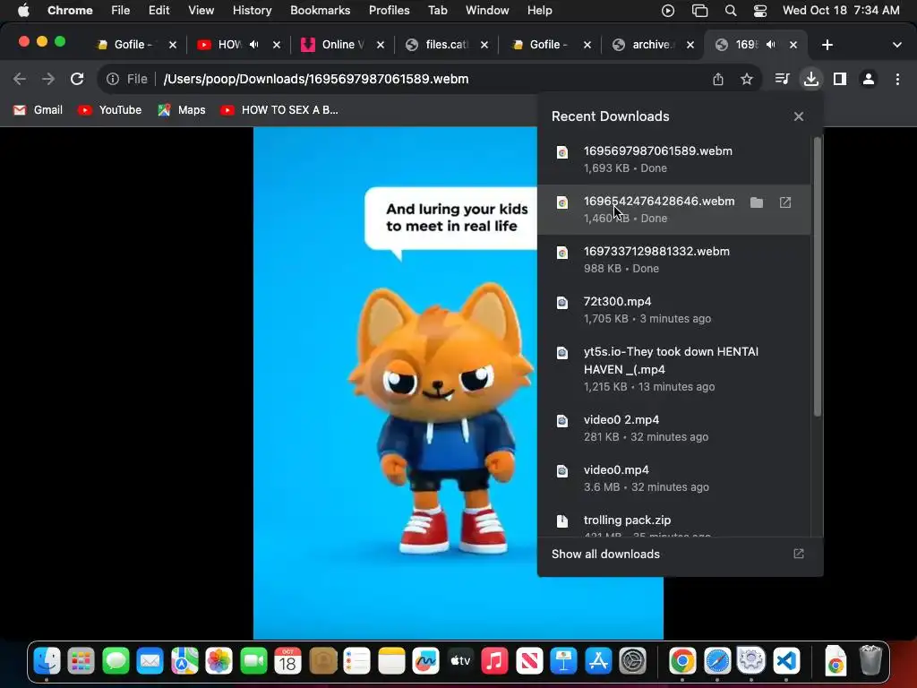Open the Bookmarks menu
This screenshot has height=688, width=917.
[320, 10]
